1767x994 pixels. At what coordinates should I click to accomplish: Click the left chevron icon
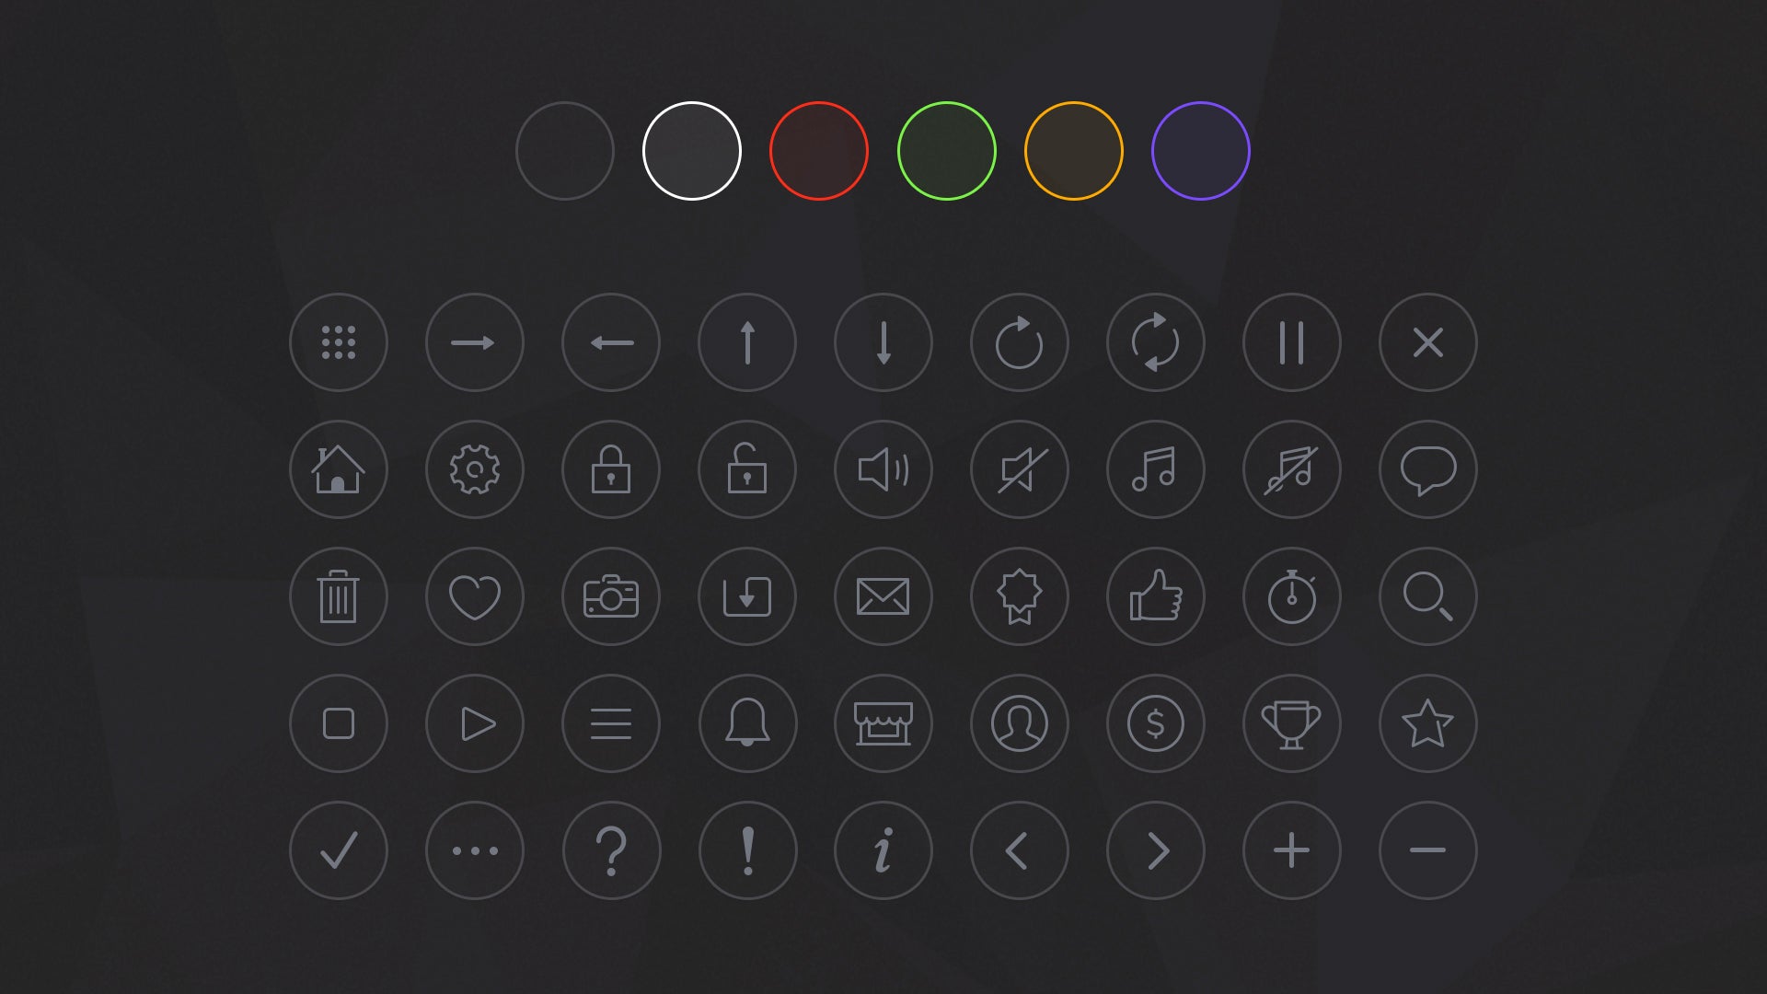tap(1020, 850)
